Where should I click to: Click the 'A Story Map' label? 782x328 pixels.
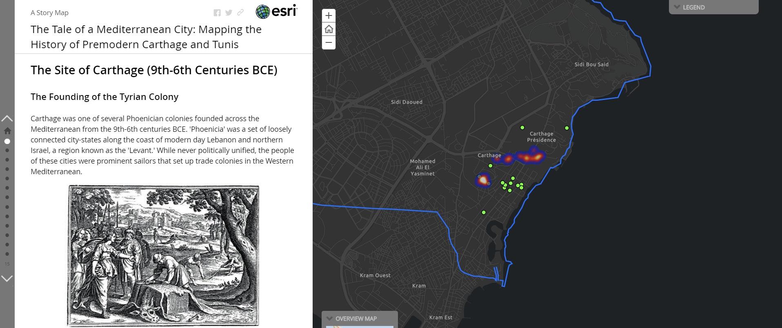[x=49, y=13]
